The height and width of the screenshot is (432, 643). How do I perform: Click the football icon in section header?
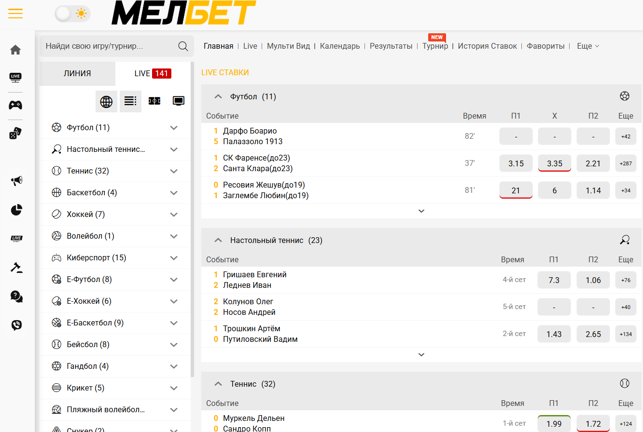pyautogui.click(x=625, y=96)
